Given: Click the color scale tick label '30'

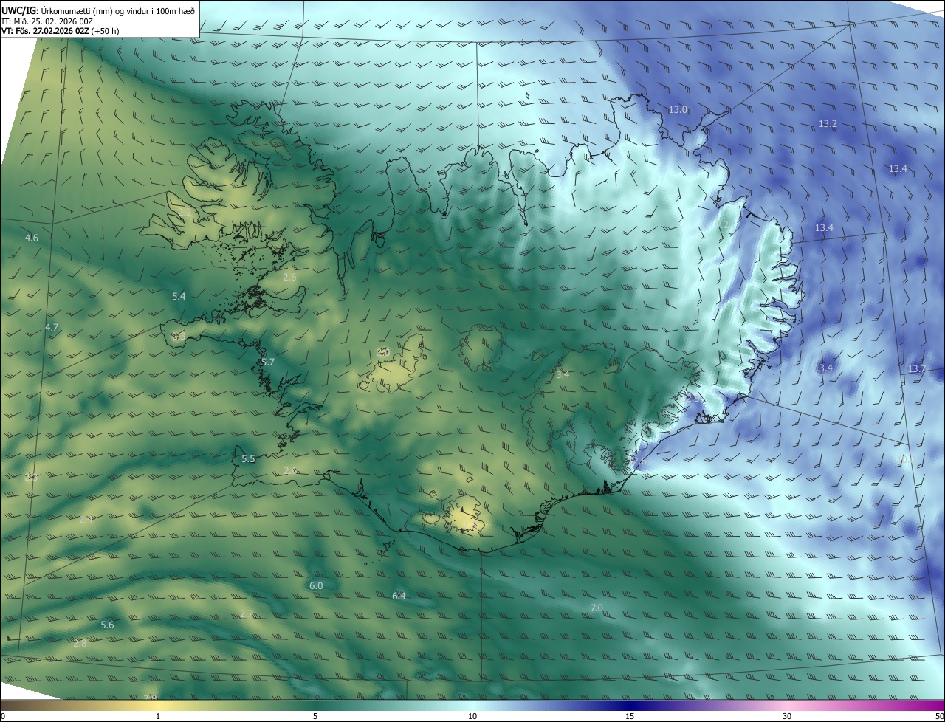Looking at the screenshot, I should point(787,716).
